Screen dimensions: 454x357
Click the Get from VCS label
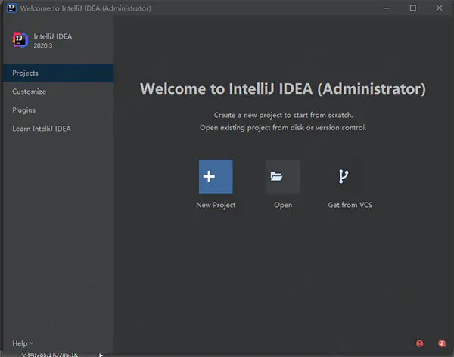click(x=350, y=205)
